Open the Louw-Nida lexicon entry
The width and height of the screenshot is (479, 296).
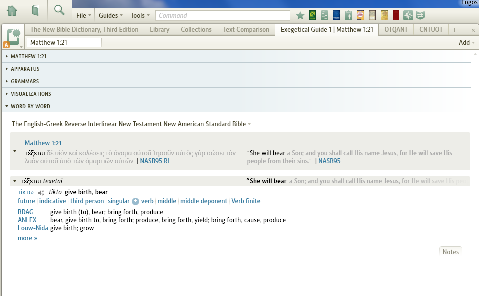(33, 228)
